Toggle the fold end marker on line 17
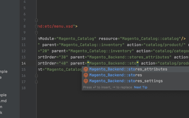This screenshot has height=118, width=189. 36,82
